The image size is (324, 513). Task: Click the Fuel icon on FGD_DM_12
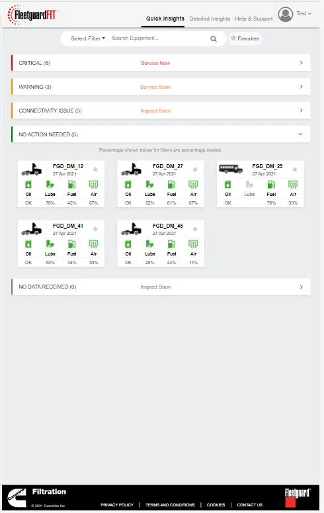pyautogui.click(x=71, y=185)
